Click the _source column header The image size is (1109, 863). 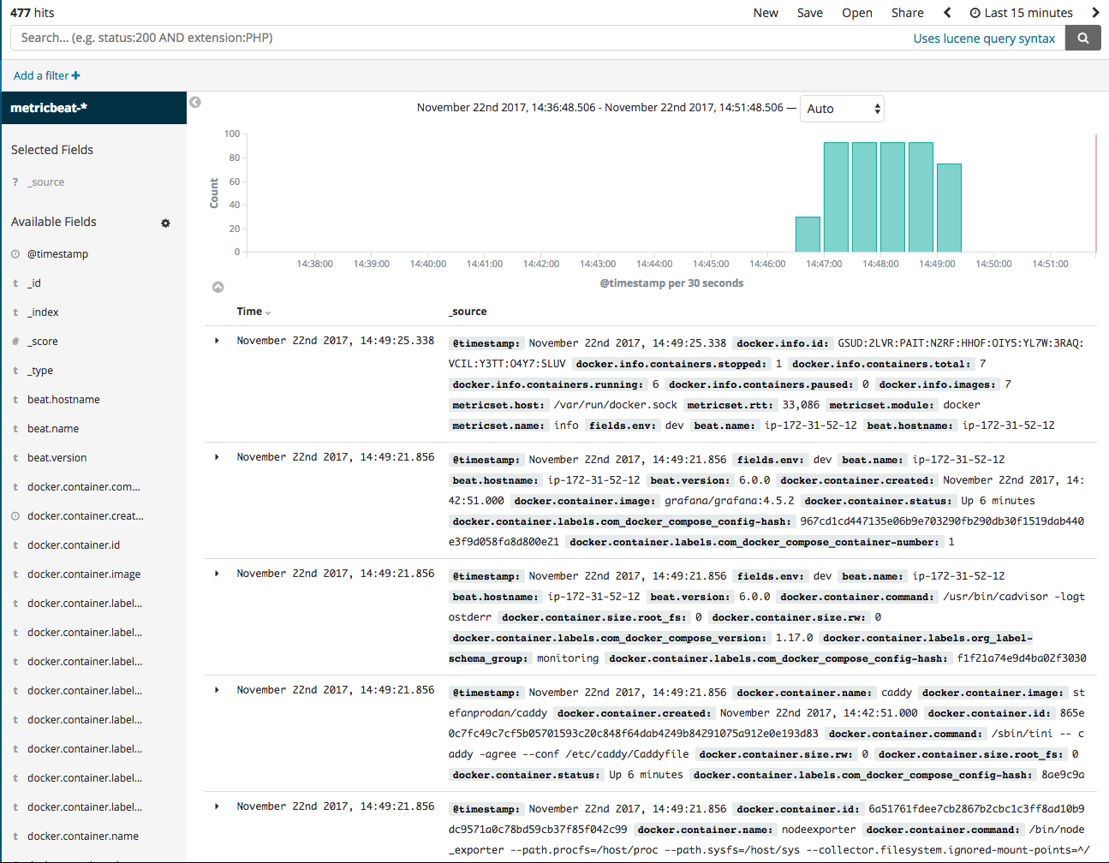tap(468, 312)
